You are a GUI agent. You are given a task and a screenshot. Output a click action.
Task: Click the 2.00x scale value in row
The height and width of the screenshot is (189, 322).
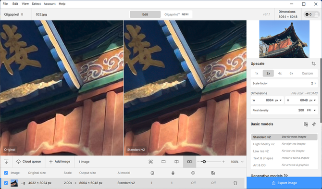pyautogui.click(x=68, y=183)
